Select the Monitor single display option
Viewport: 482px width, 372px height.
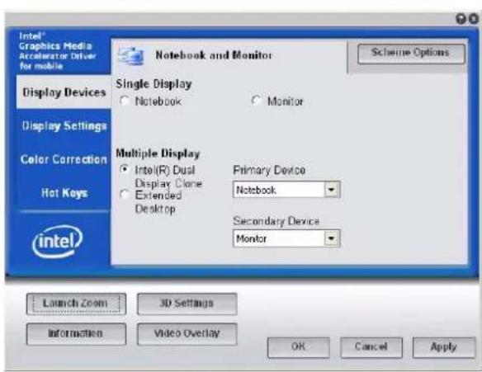click(256, 101)
